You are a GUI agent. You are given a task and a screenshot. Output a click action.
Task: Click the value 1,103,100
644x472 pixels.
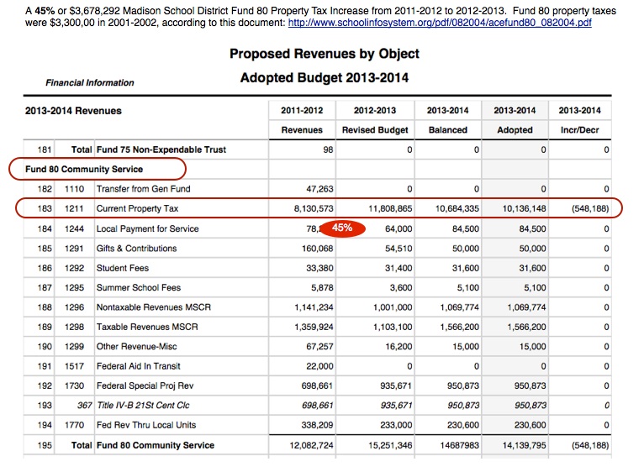[393, 327]
